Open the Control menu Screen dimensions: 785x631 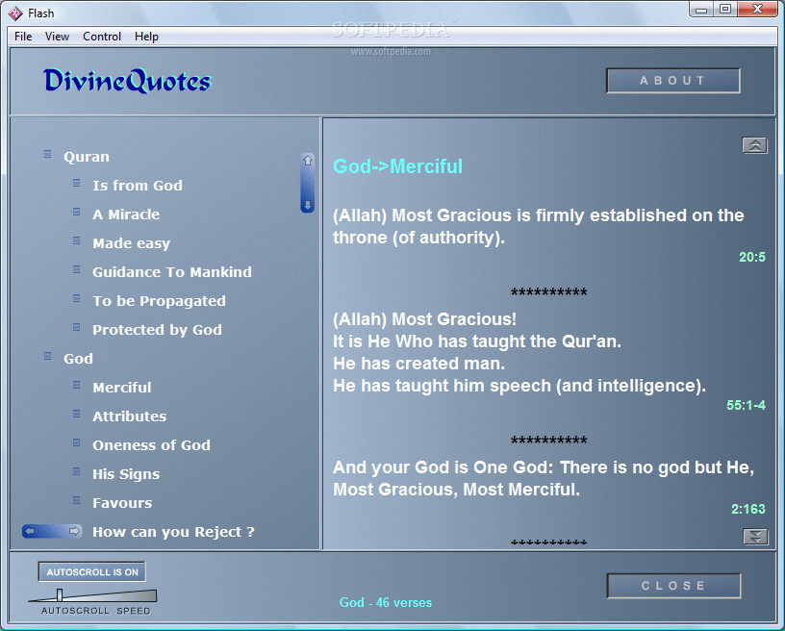(x=102, y=37)
